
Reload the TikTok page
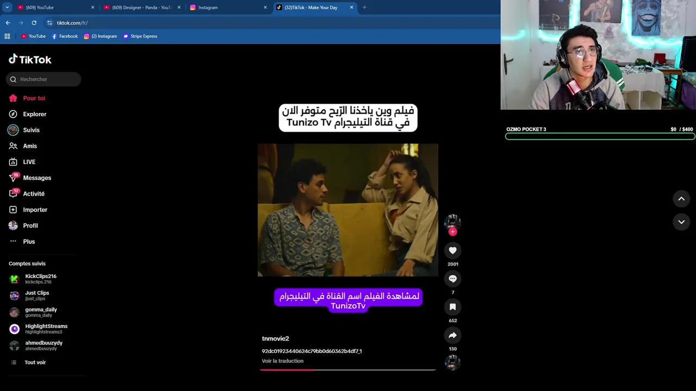point(34,23)
